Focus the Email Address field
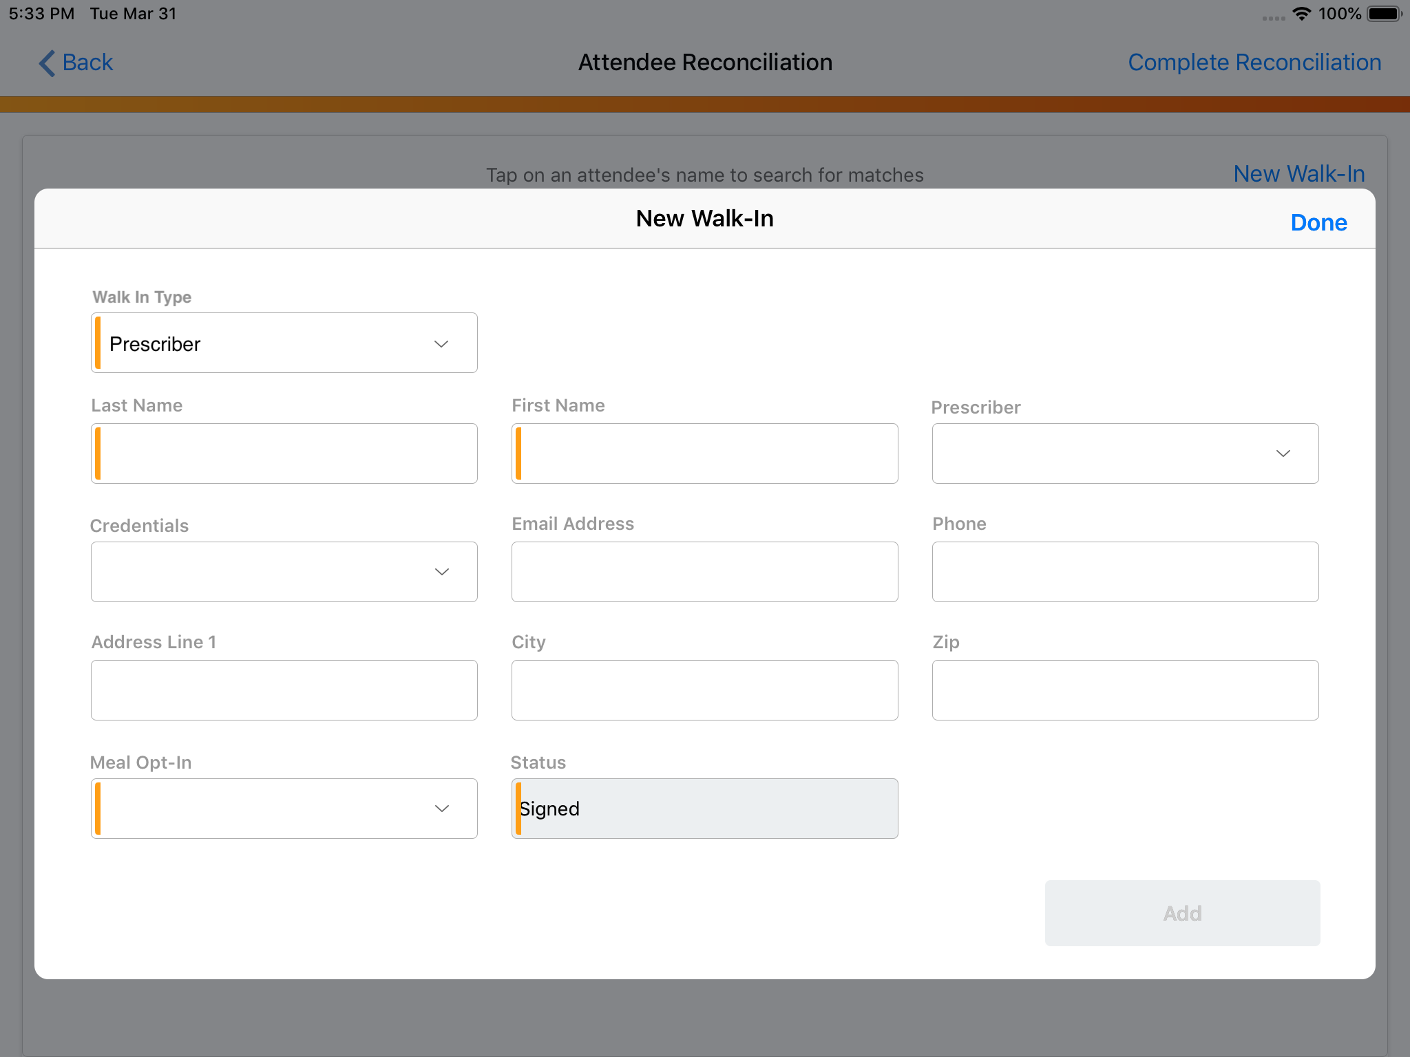Viewport: 1410px width, 1057px height. tap(704, 572)
